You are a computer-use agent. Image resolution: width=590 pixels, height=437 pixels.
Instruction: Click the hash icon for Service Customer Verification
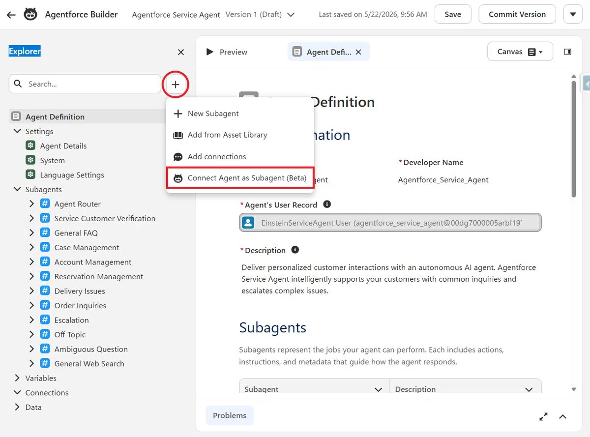[x=45, y=218]
